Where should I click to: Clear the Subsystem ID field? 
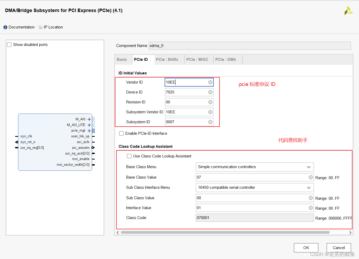click(x=210, y=122)
